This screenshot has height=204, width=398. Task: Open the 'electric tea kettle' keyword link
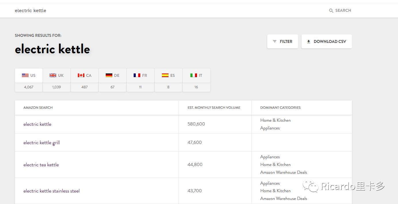pos(41,165)
